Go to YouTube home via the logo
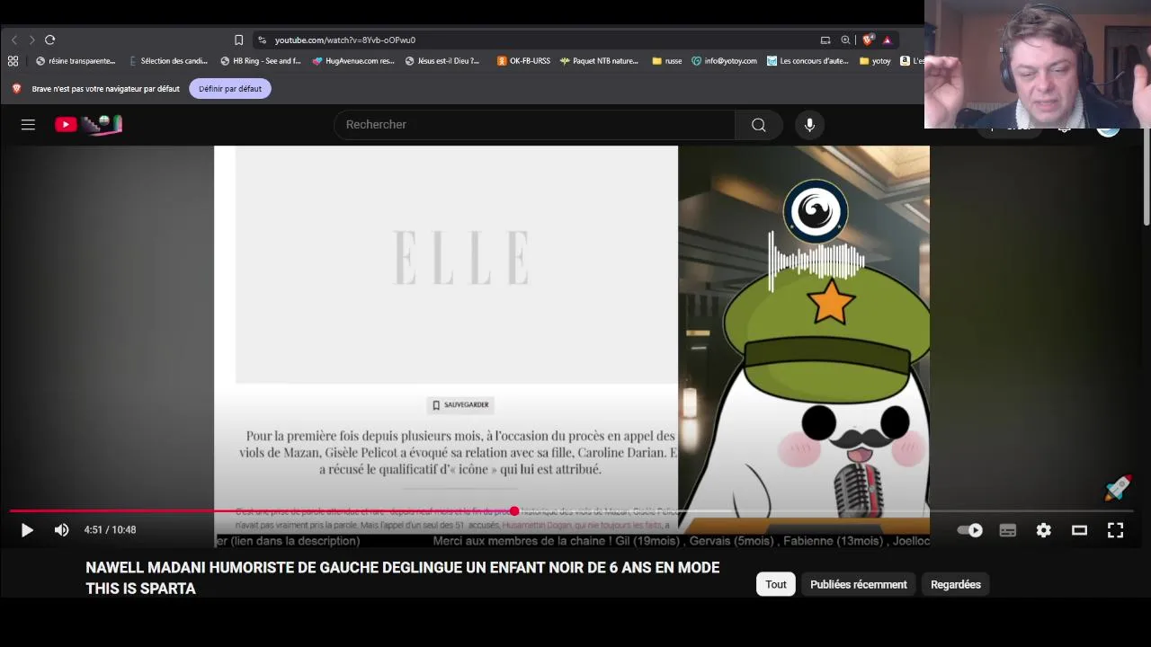This screenshot has height=647, width=1151. [88, 125]
